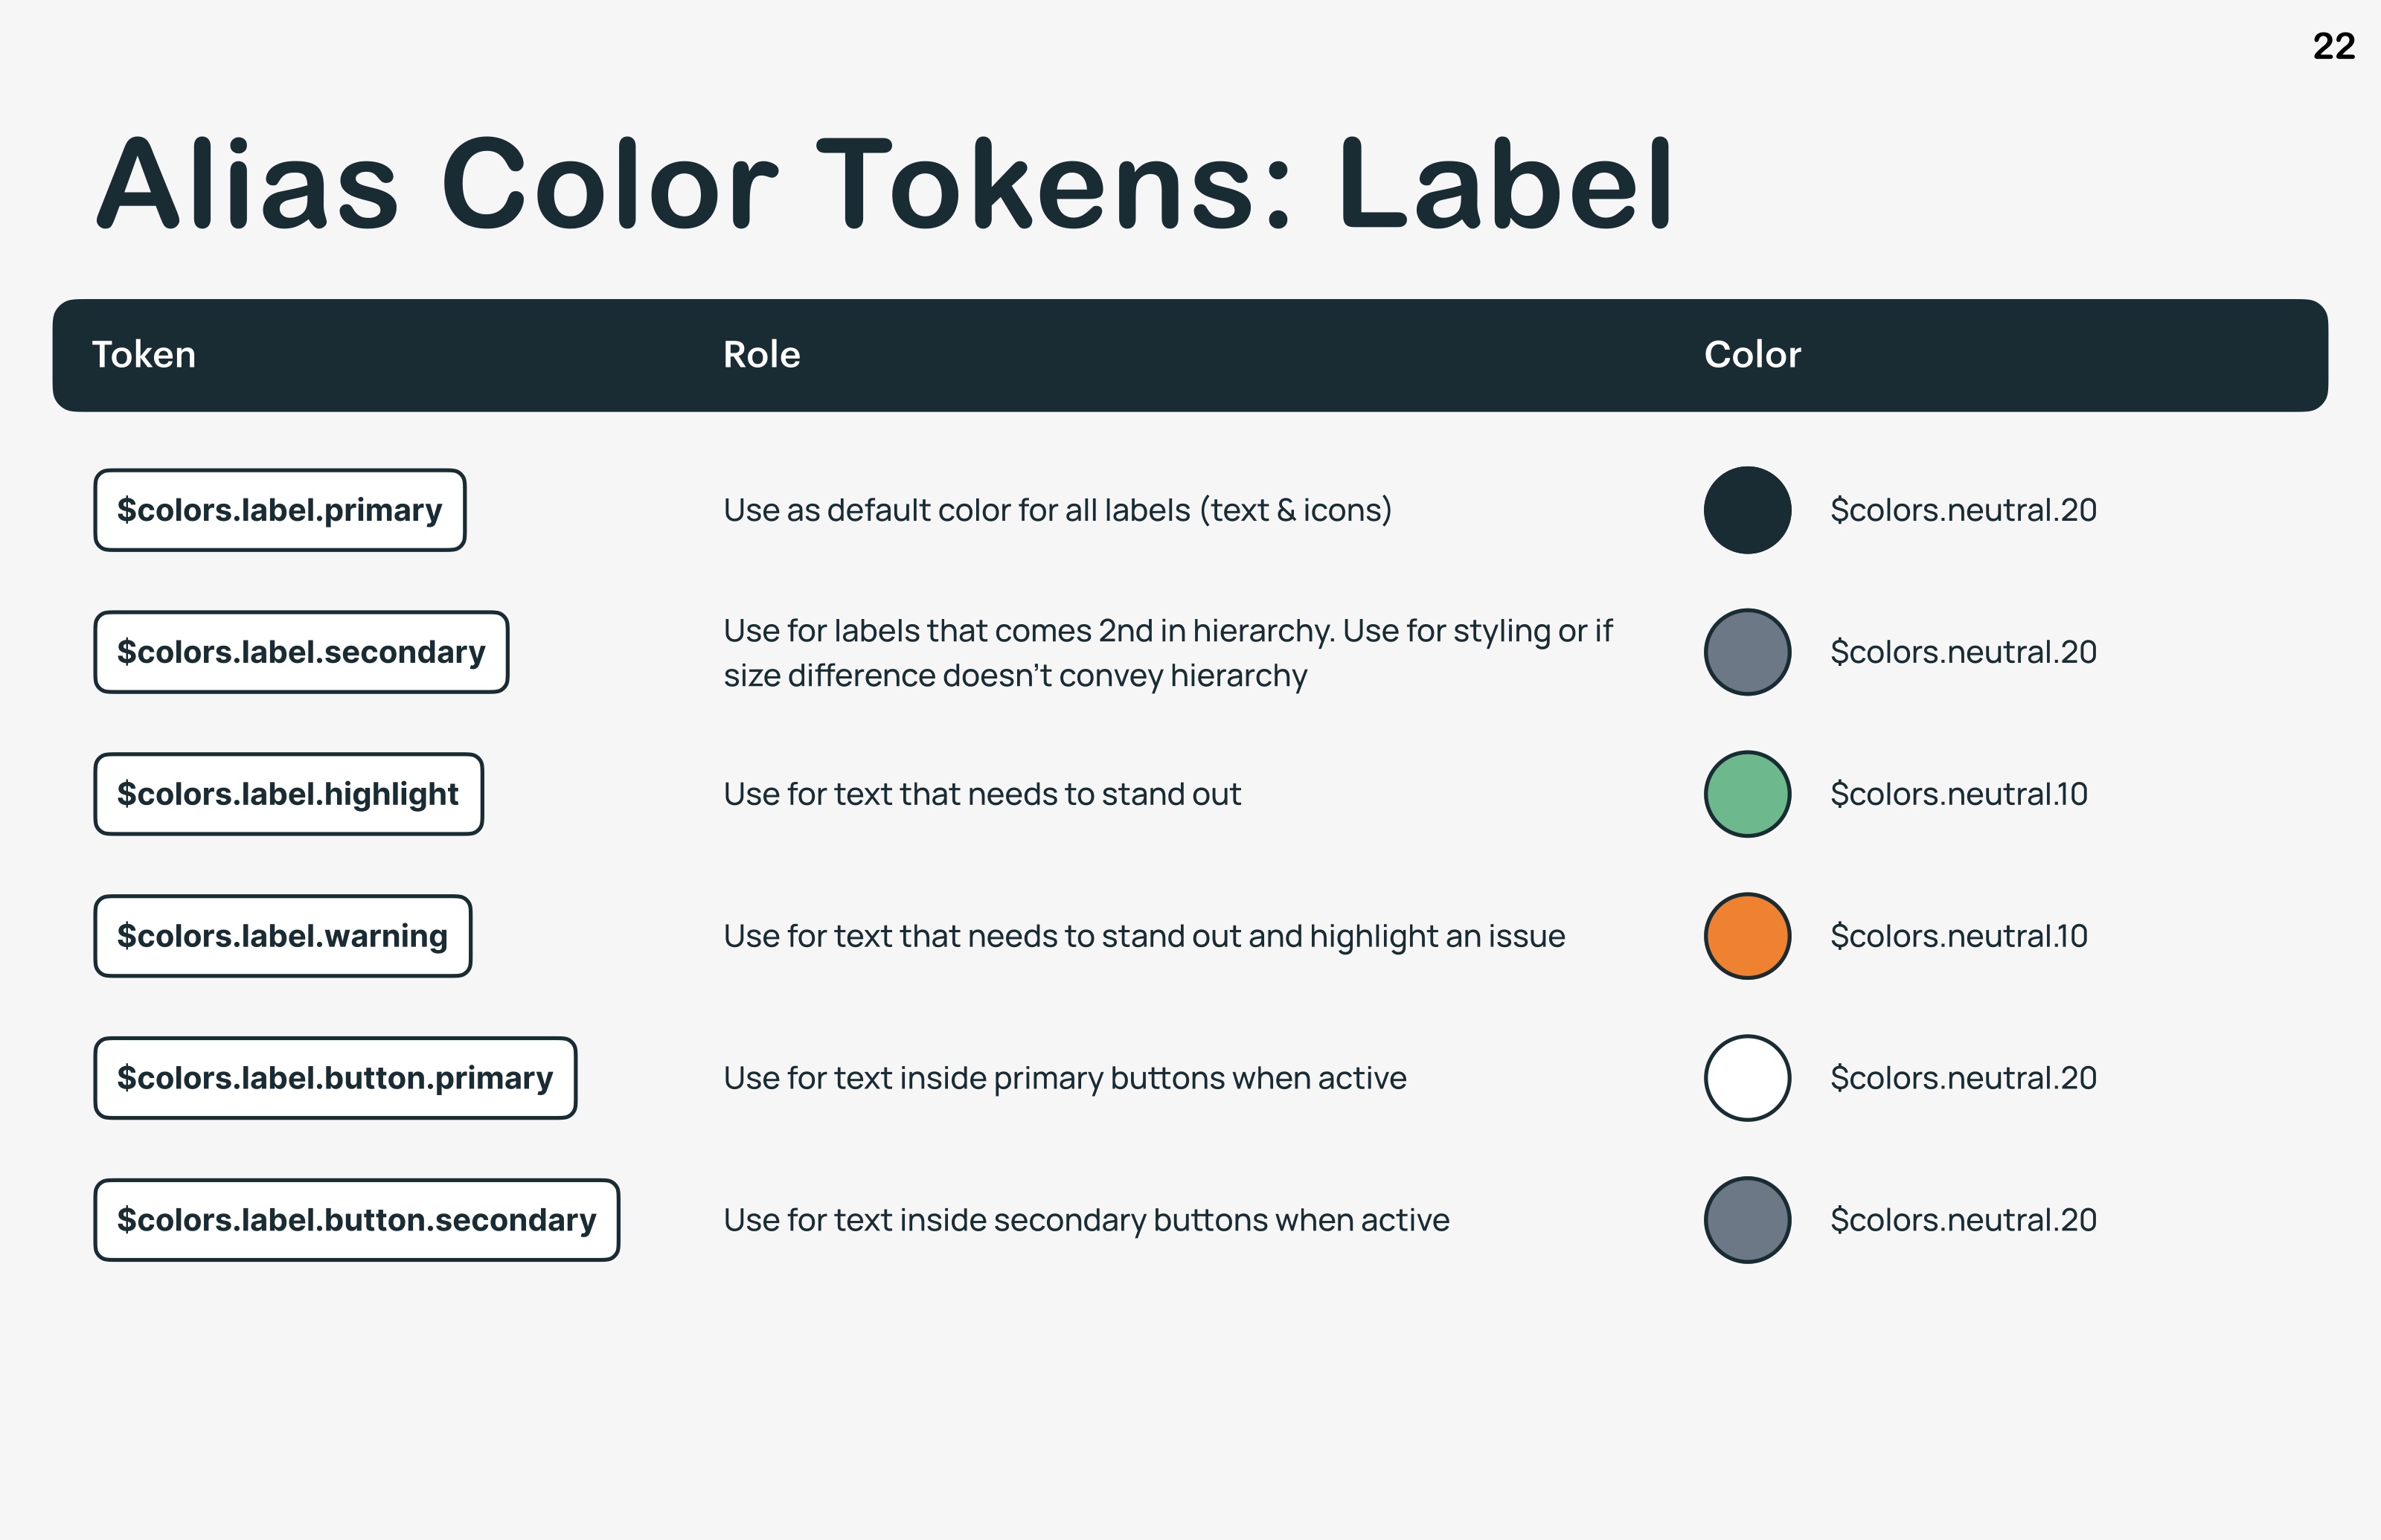Select the $colors.label.warning token chip
The image size is (2381, 1540).
coord(283,936)
